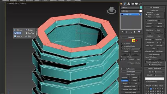Enable Split checkbox
167x94 pixels.
156,30
